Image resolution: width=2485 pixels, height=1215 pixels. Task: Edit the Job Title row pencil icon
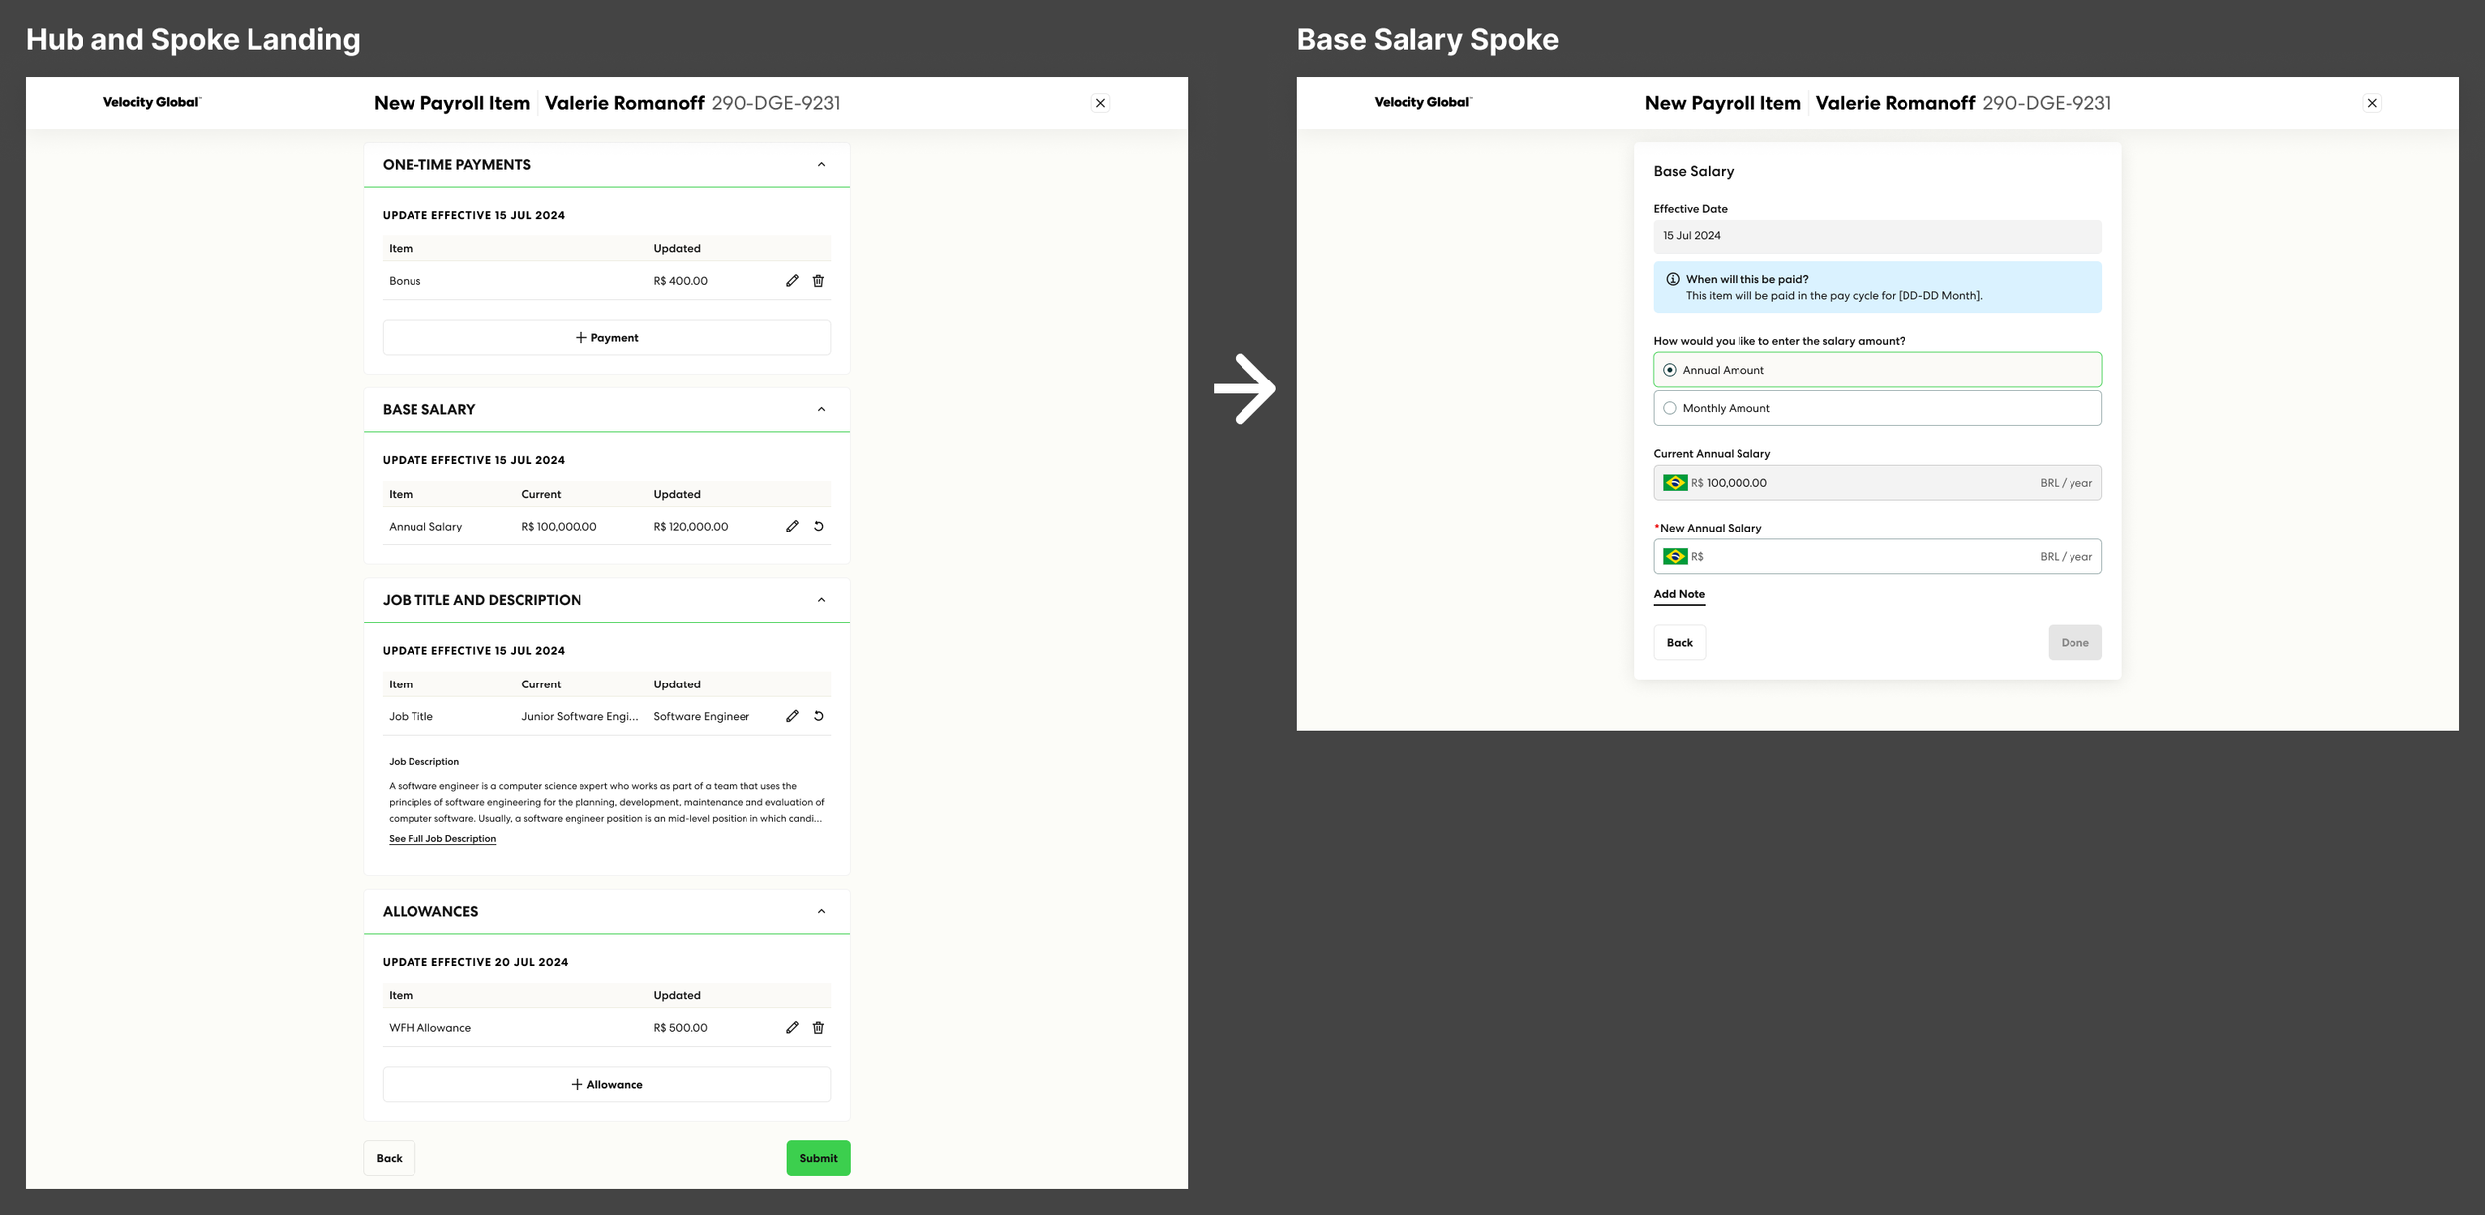click(792, 716)
